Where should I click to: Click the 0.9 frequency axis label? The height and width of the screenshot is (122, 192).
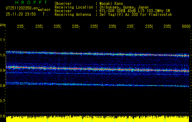pyautogui.click(x=3, y=70)
